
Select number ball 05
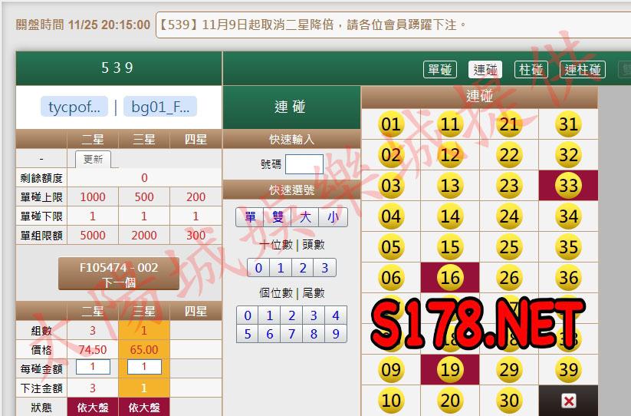[391, 247]
